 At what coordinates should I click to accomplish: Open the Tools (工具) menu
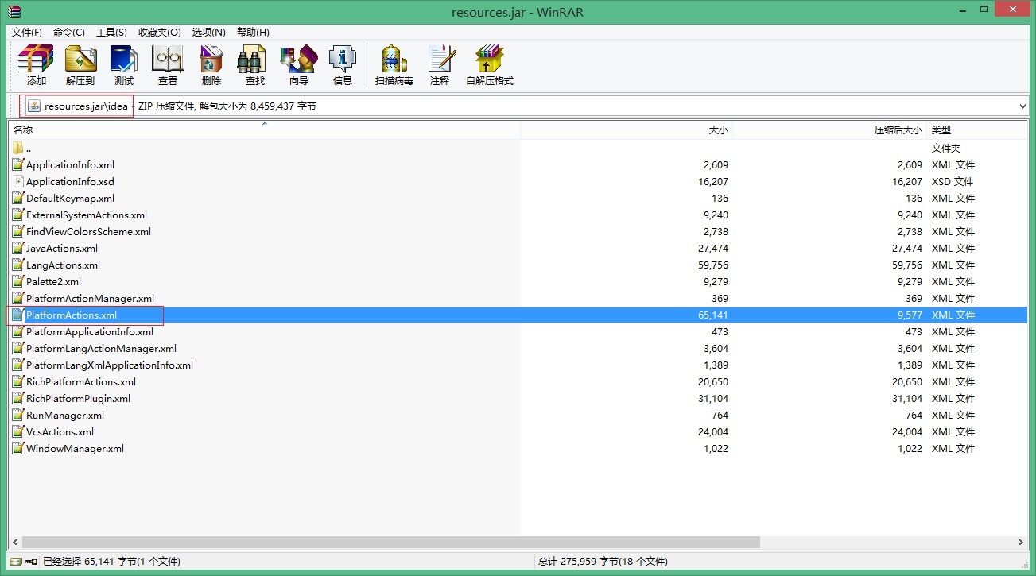tap(111, 33)
